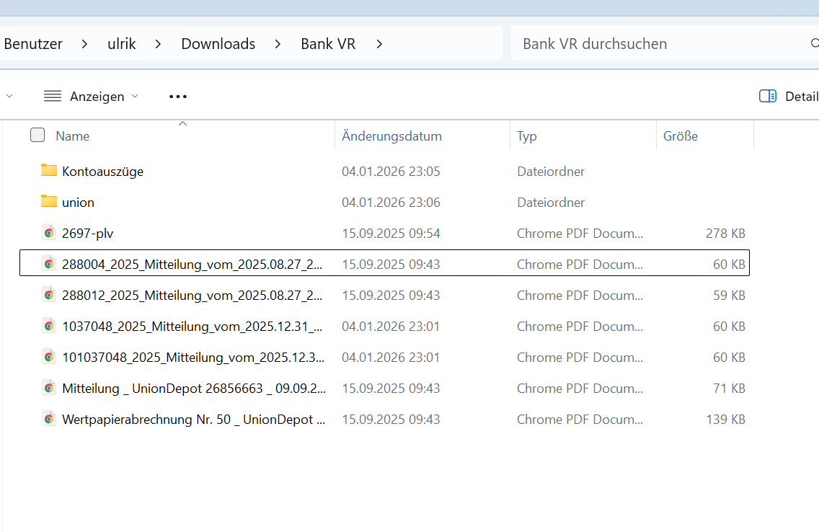
Task: Click the 139 KB size value
Action: (725, 420)
